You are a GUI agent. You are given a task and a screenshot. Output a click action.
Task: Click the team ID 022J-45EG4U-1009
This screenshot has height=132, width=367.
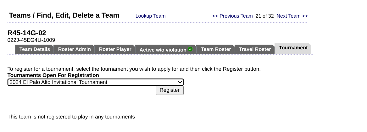pyautogui.click(x=31, y=40)
